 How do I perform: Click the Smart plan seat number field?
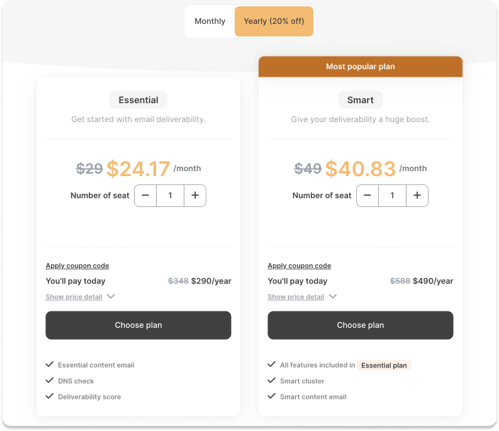[393, 196]
